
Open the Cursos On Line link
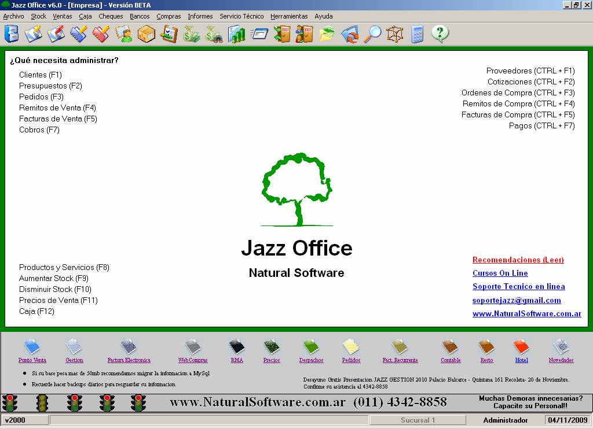pyautogui.click(x=500, y=273)
